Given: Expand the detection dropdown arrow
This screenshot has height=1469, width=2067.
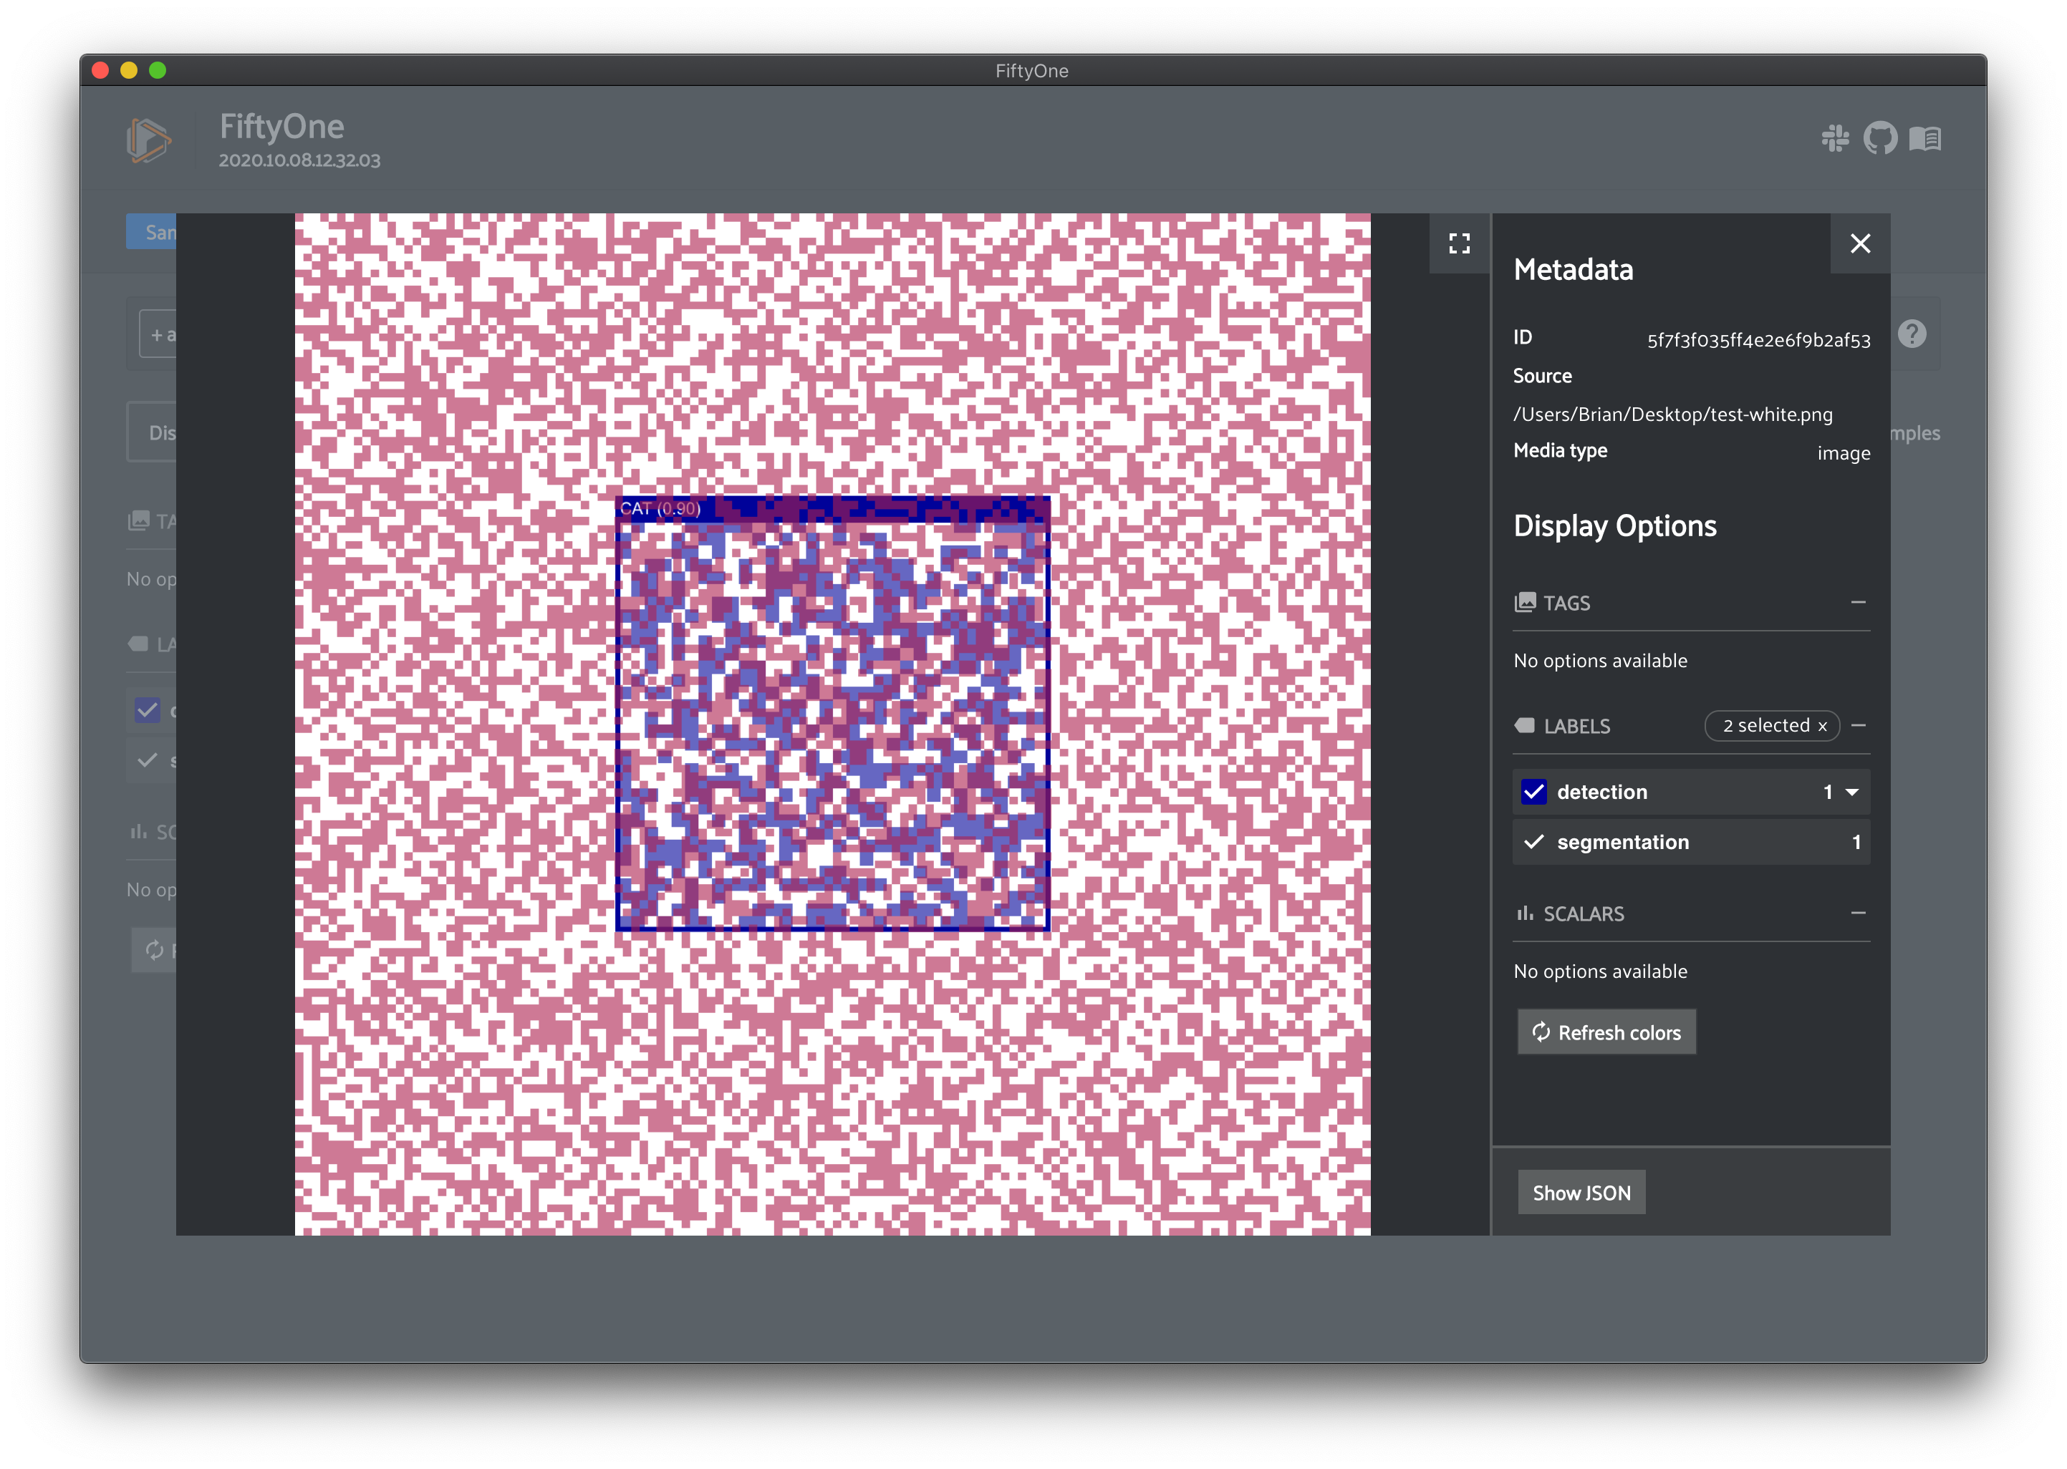Looking at the screenshot, I should pos(1851,792).
